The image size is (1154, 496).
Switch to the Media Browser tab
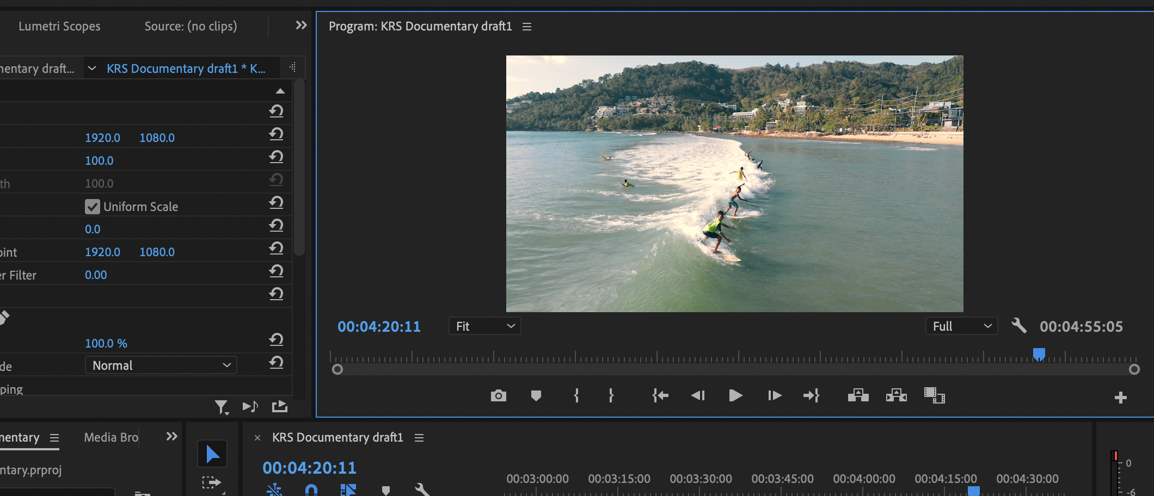pyautogui.click(x=111, y=437)
